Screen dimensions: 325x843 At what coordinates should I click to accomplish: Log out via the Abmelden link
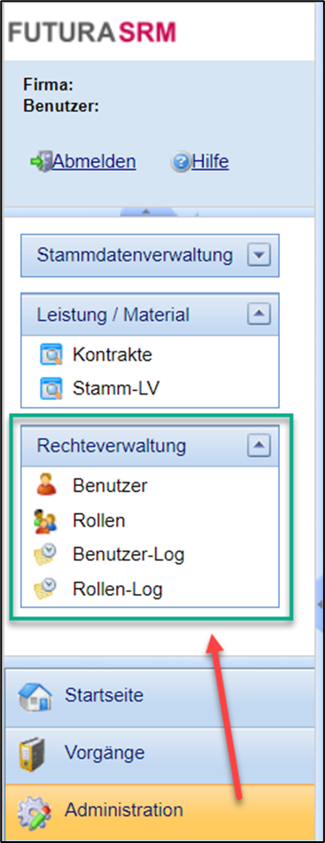click(94, 162)
